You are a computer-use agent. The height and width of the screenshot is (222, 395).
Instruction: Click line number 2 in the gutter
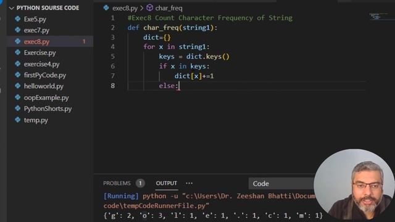112,28
